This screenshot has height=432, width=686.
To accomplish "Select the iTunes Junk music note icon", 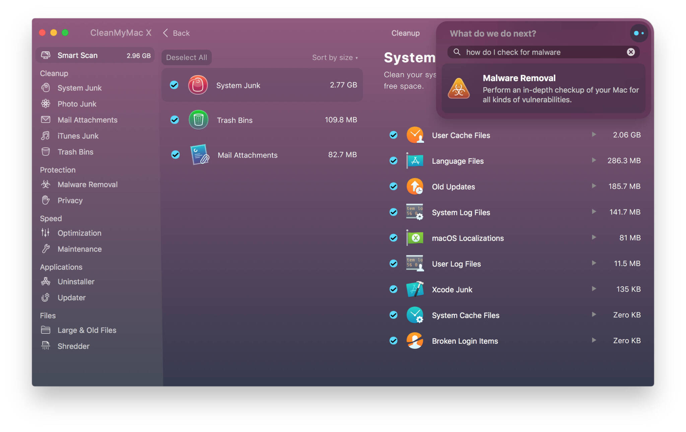I will 46,136.
